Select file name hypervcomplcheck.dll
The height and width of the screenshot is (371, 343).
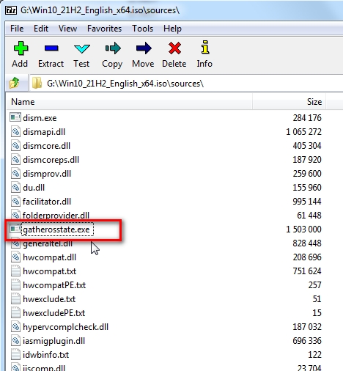(65, 327)
